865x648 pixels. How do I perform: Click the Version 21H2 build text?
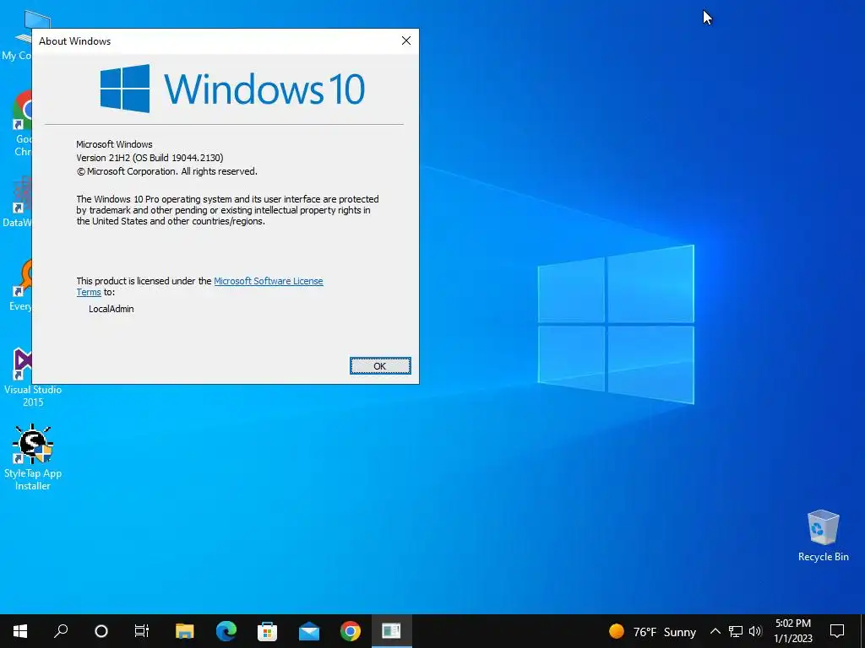(x=150, y=158)
